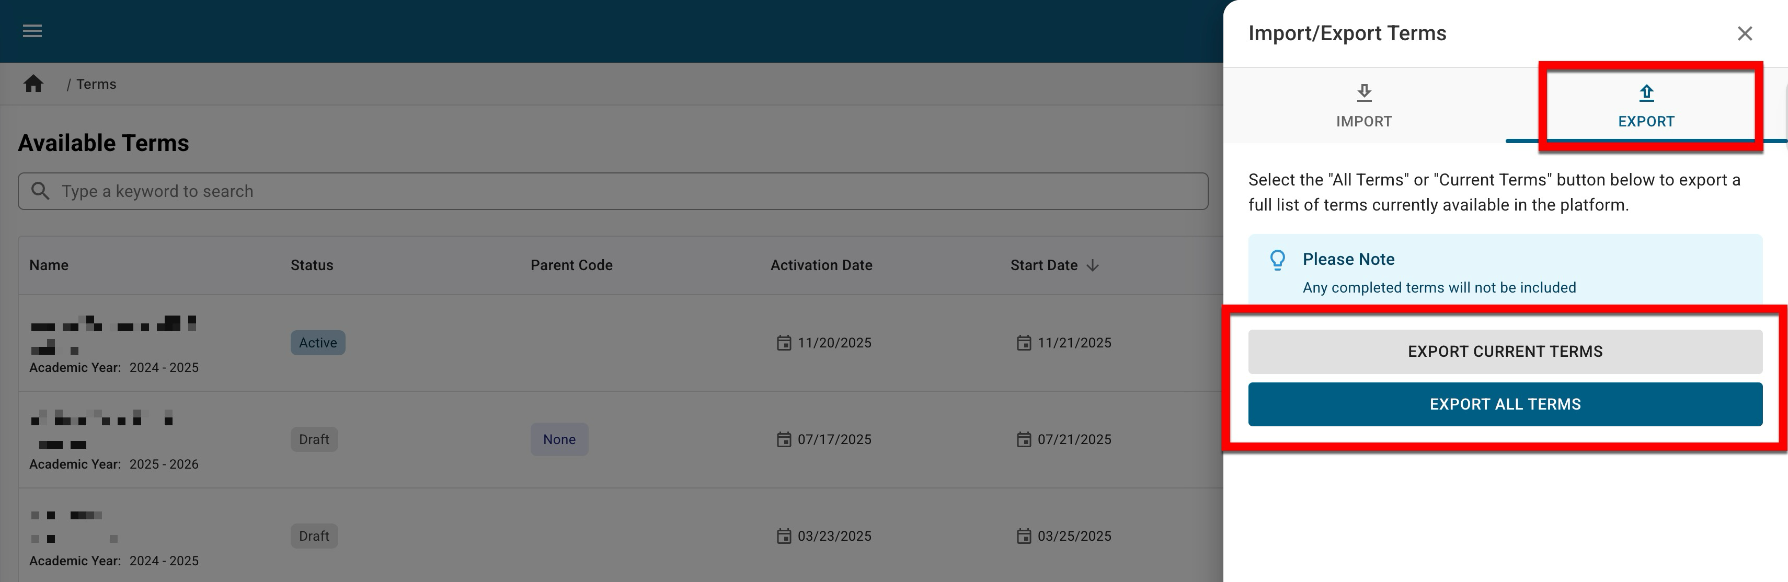
Task: Click the Active status badge
Action: [318, 343]
